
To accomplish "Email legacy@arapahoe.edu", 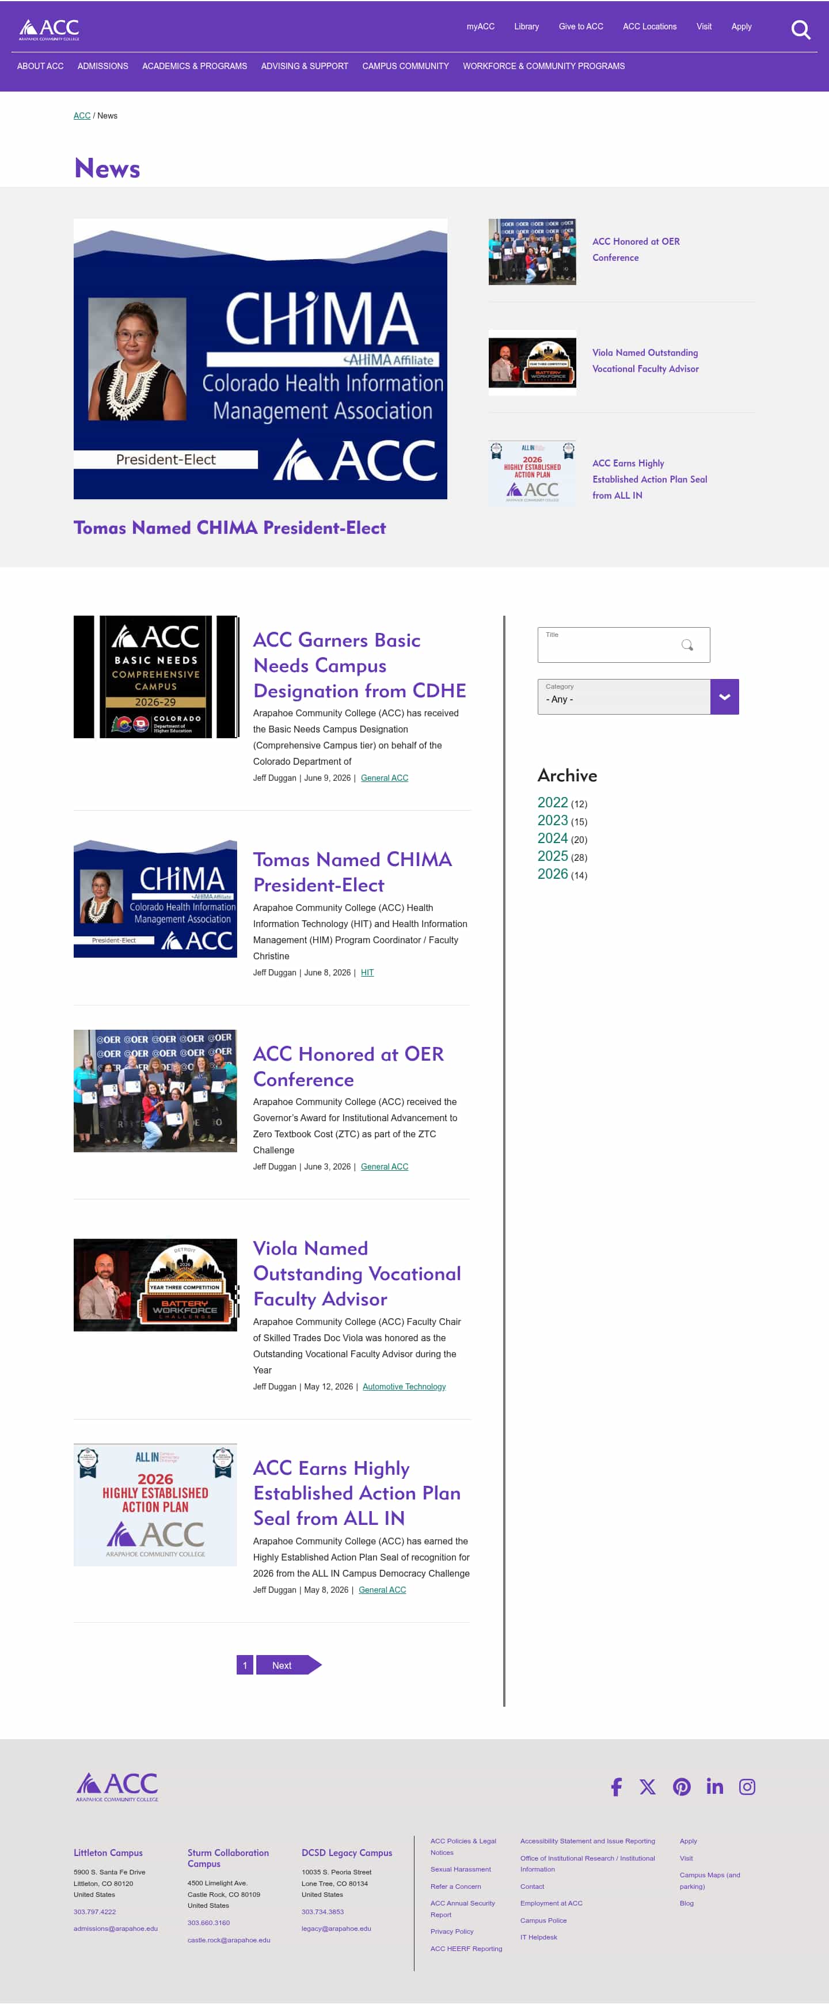I will 336,1929.
